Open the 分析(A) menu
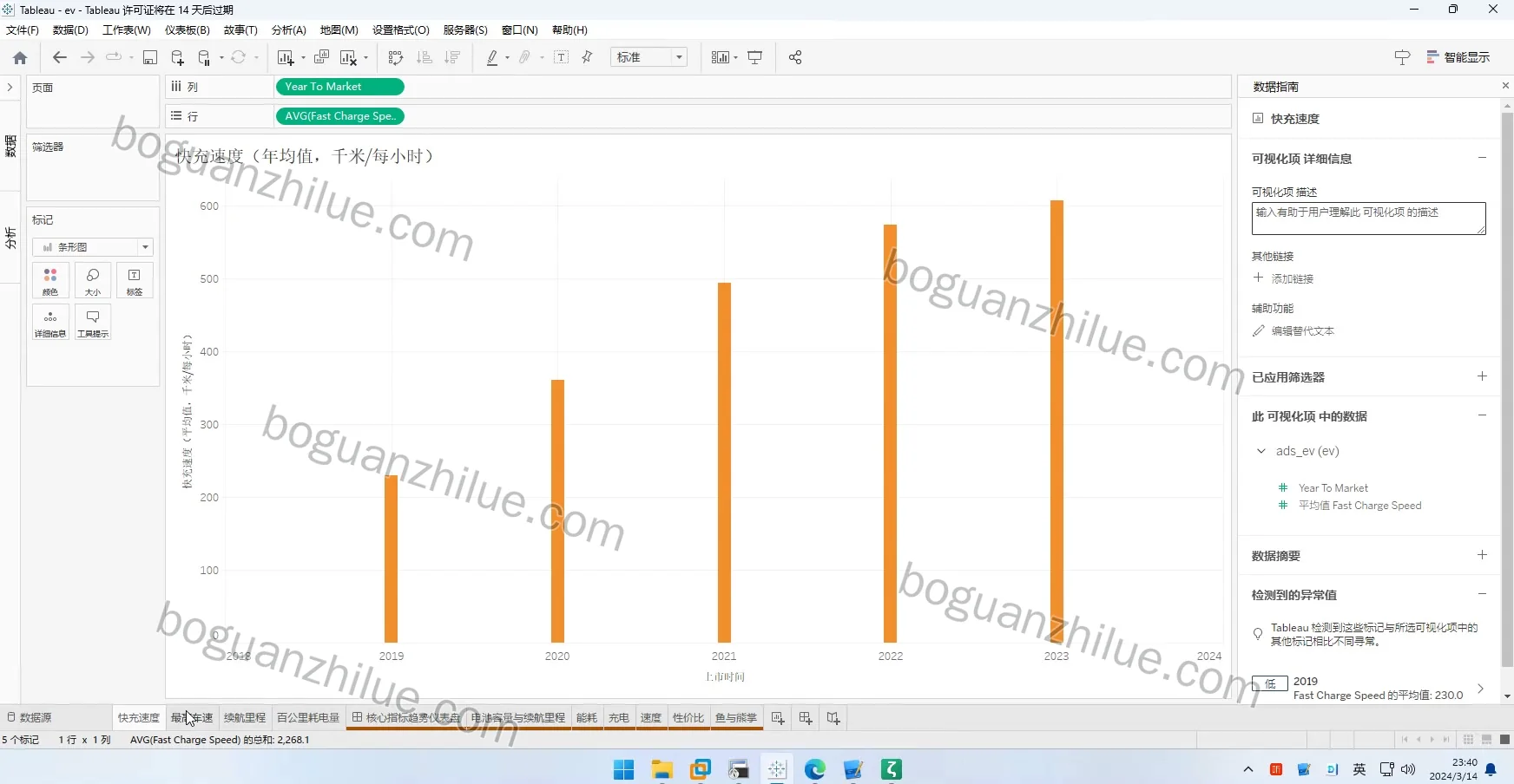 (288, 29)
